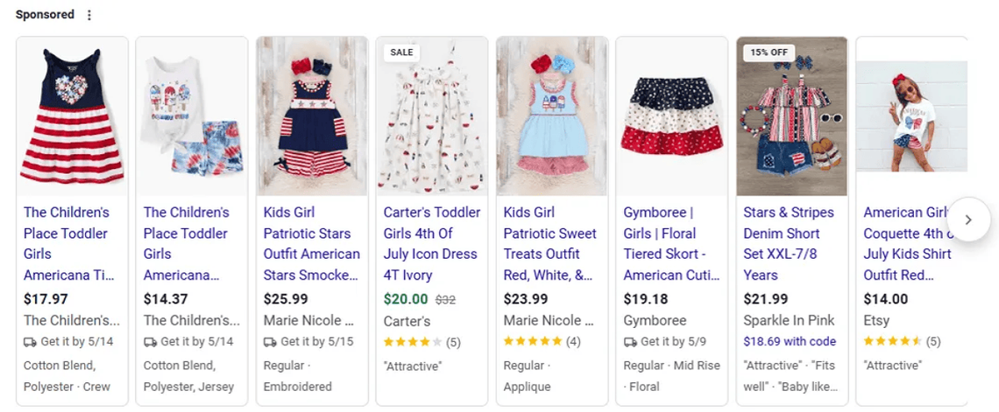
Task: Open Kids Girl Patriotic Stars Outfit title link
Action: [x=312, y=243]
